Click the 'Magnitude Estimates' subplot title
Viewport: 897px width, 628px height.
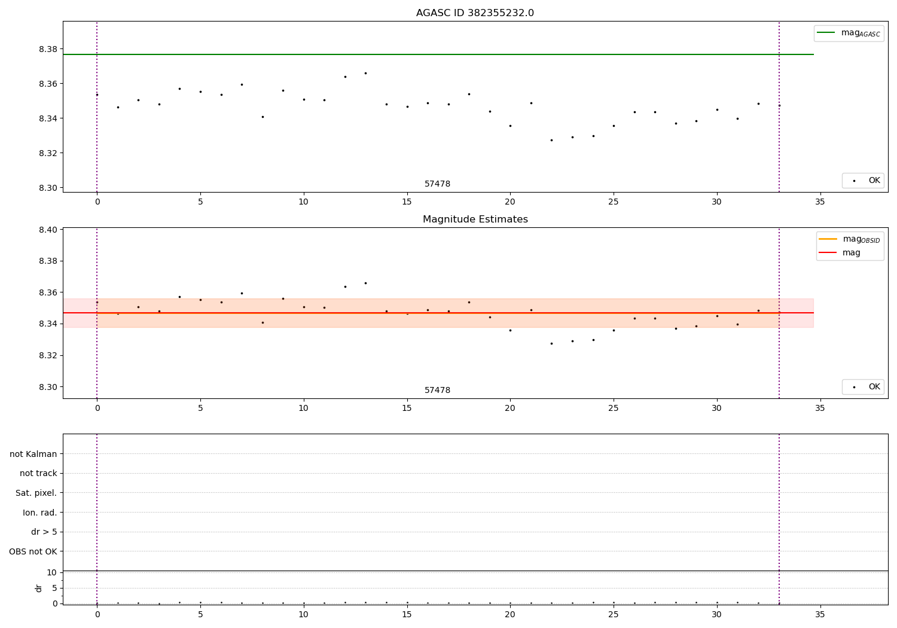point(475,220)
